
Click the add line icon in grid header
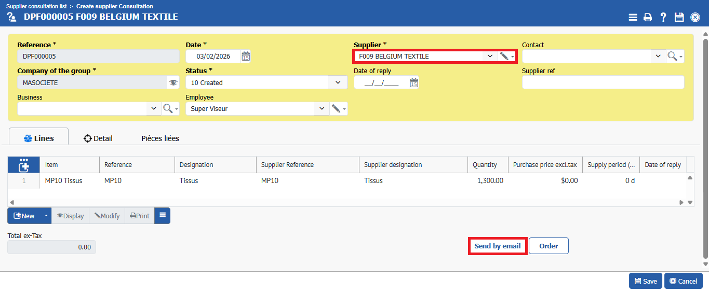[x=23, y=165]
